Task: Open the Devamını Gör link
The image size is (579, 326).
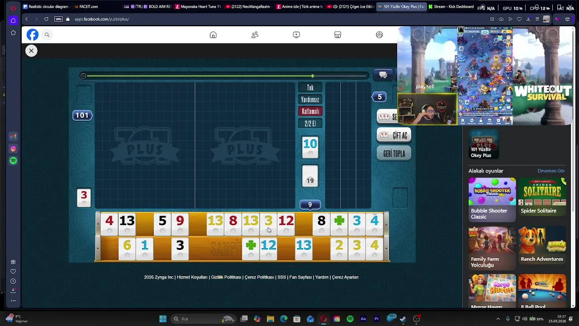Action: [551, 171]
